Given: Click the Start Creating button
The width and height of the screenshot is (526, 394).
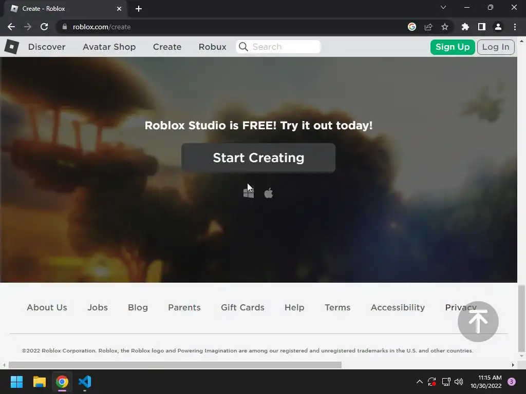Looking at the screenshot, I should tap(258, 158).
